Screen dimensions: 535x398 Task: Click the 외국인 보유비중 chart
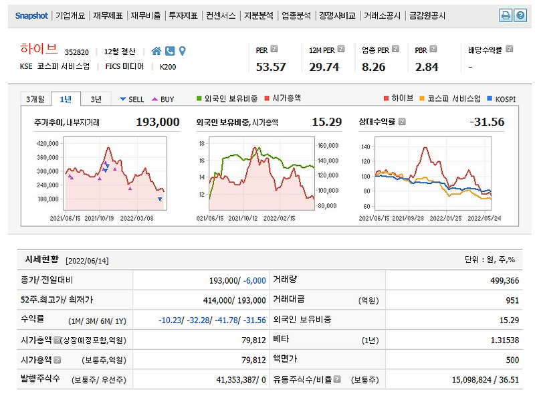tap(261, 173)
